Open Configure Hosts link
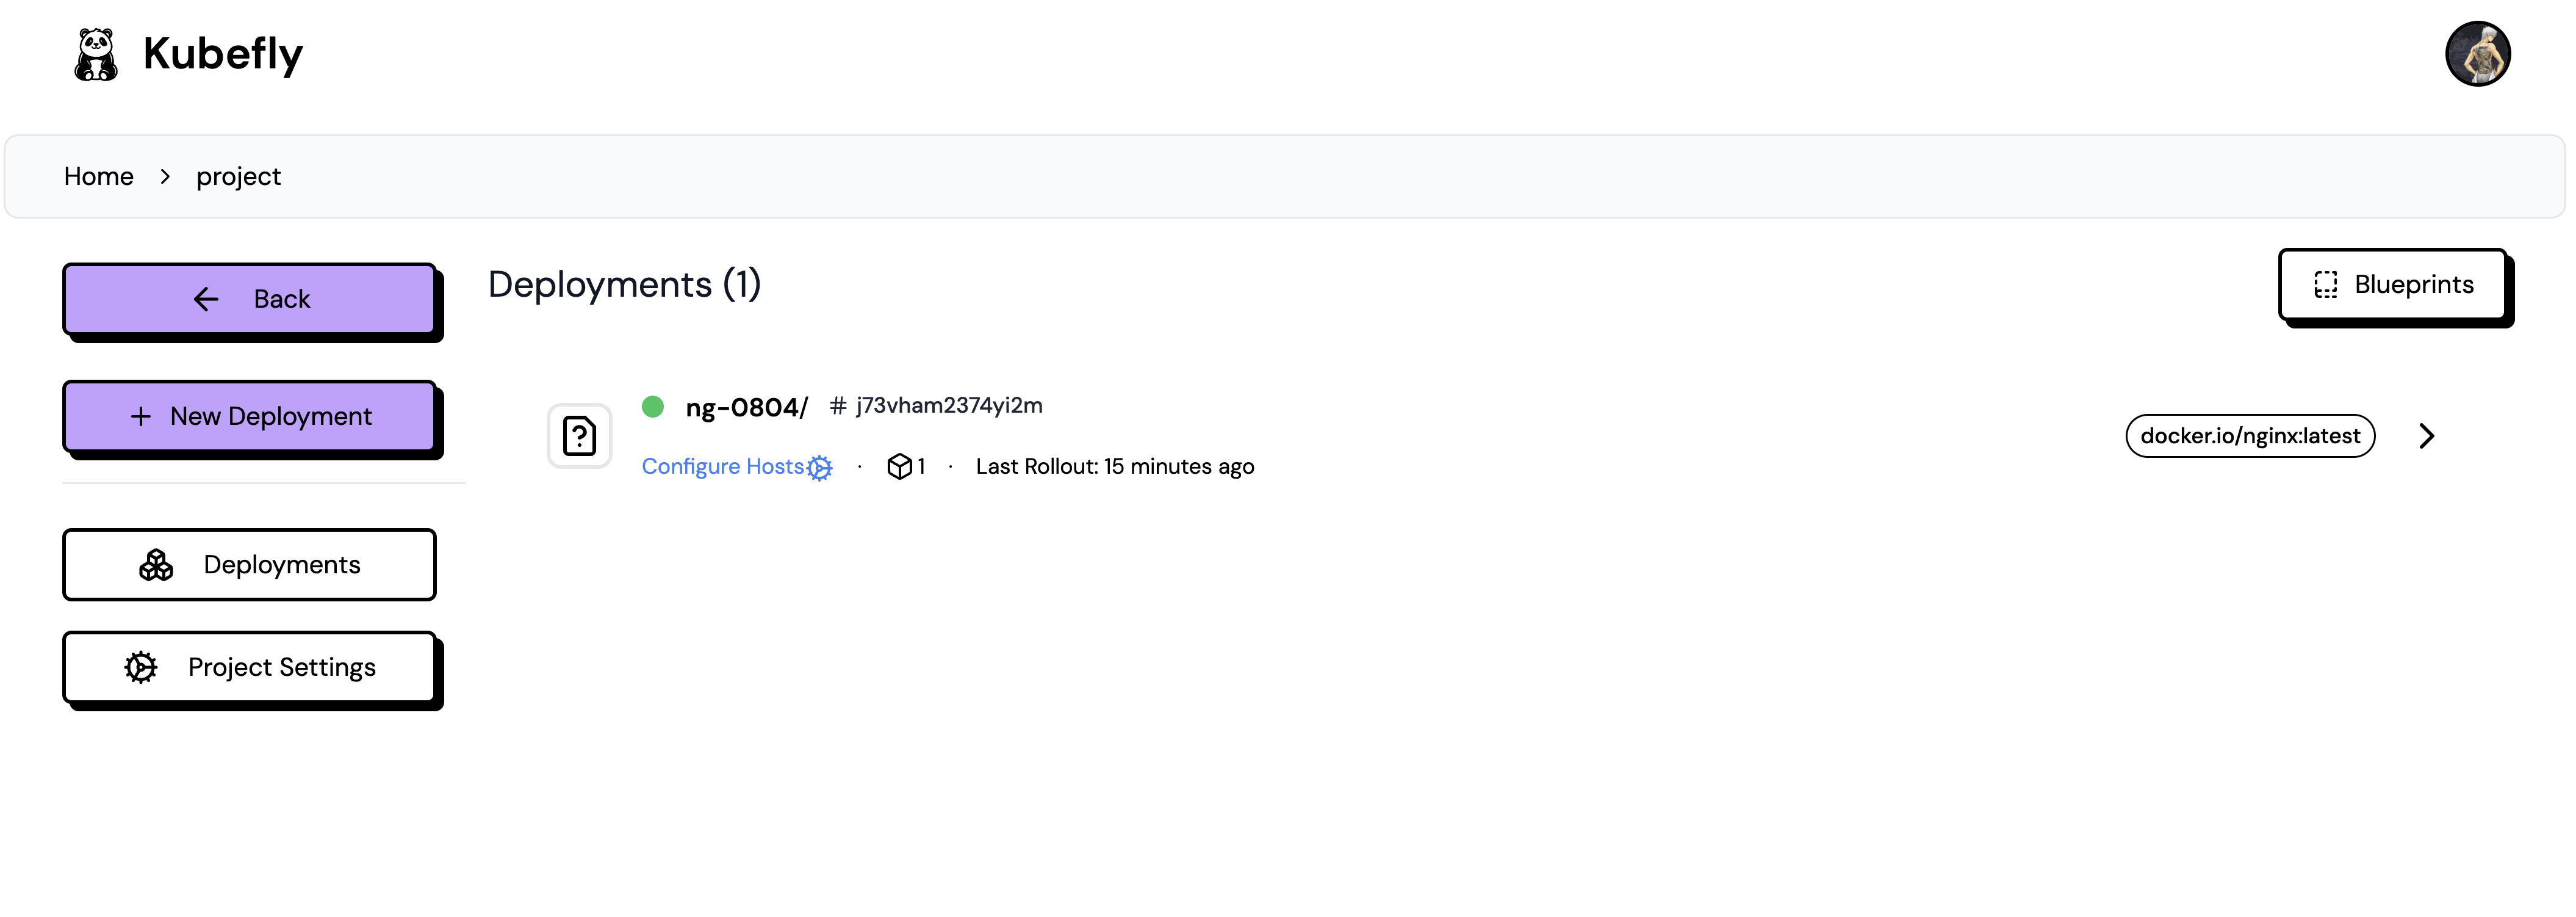The height and width of the screenshot is (917, 2576). (x=722, y=466)
